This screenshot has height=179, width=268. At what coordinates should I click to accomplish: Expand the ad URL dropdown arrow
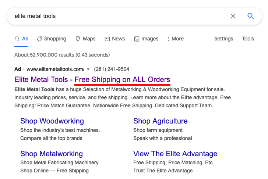point(88,69)
